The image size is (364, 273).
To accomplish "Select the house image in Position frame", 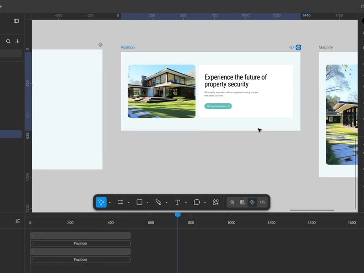I will pos(162,91).
